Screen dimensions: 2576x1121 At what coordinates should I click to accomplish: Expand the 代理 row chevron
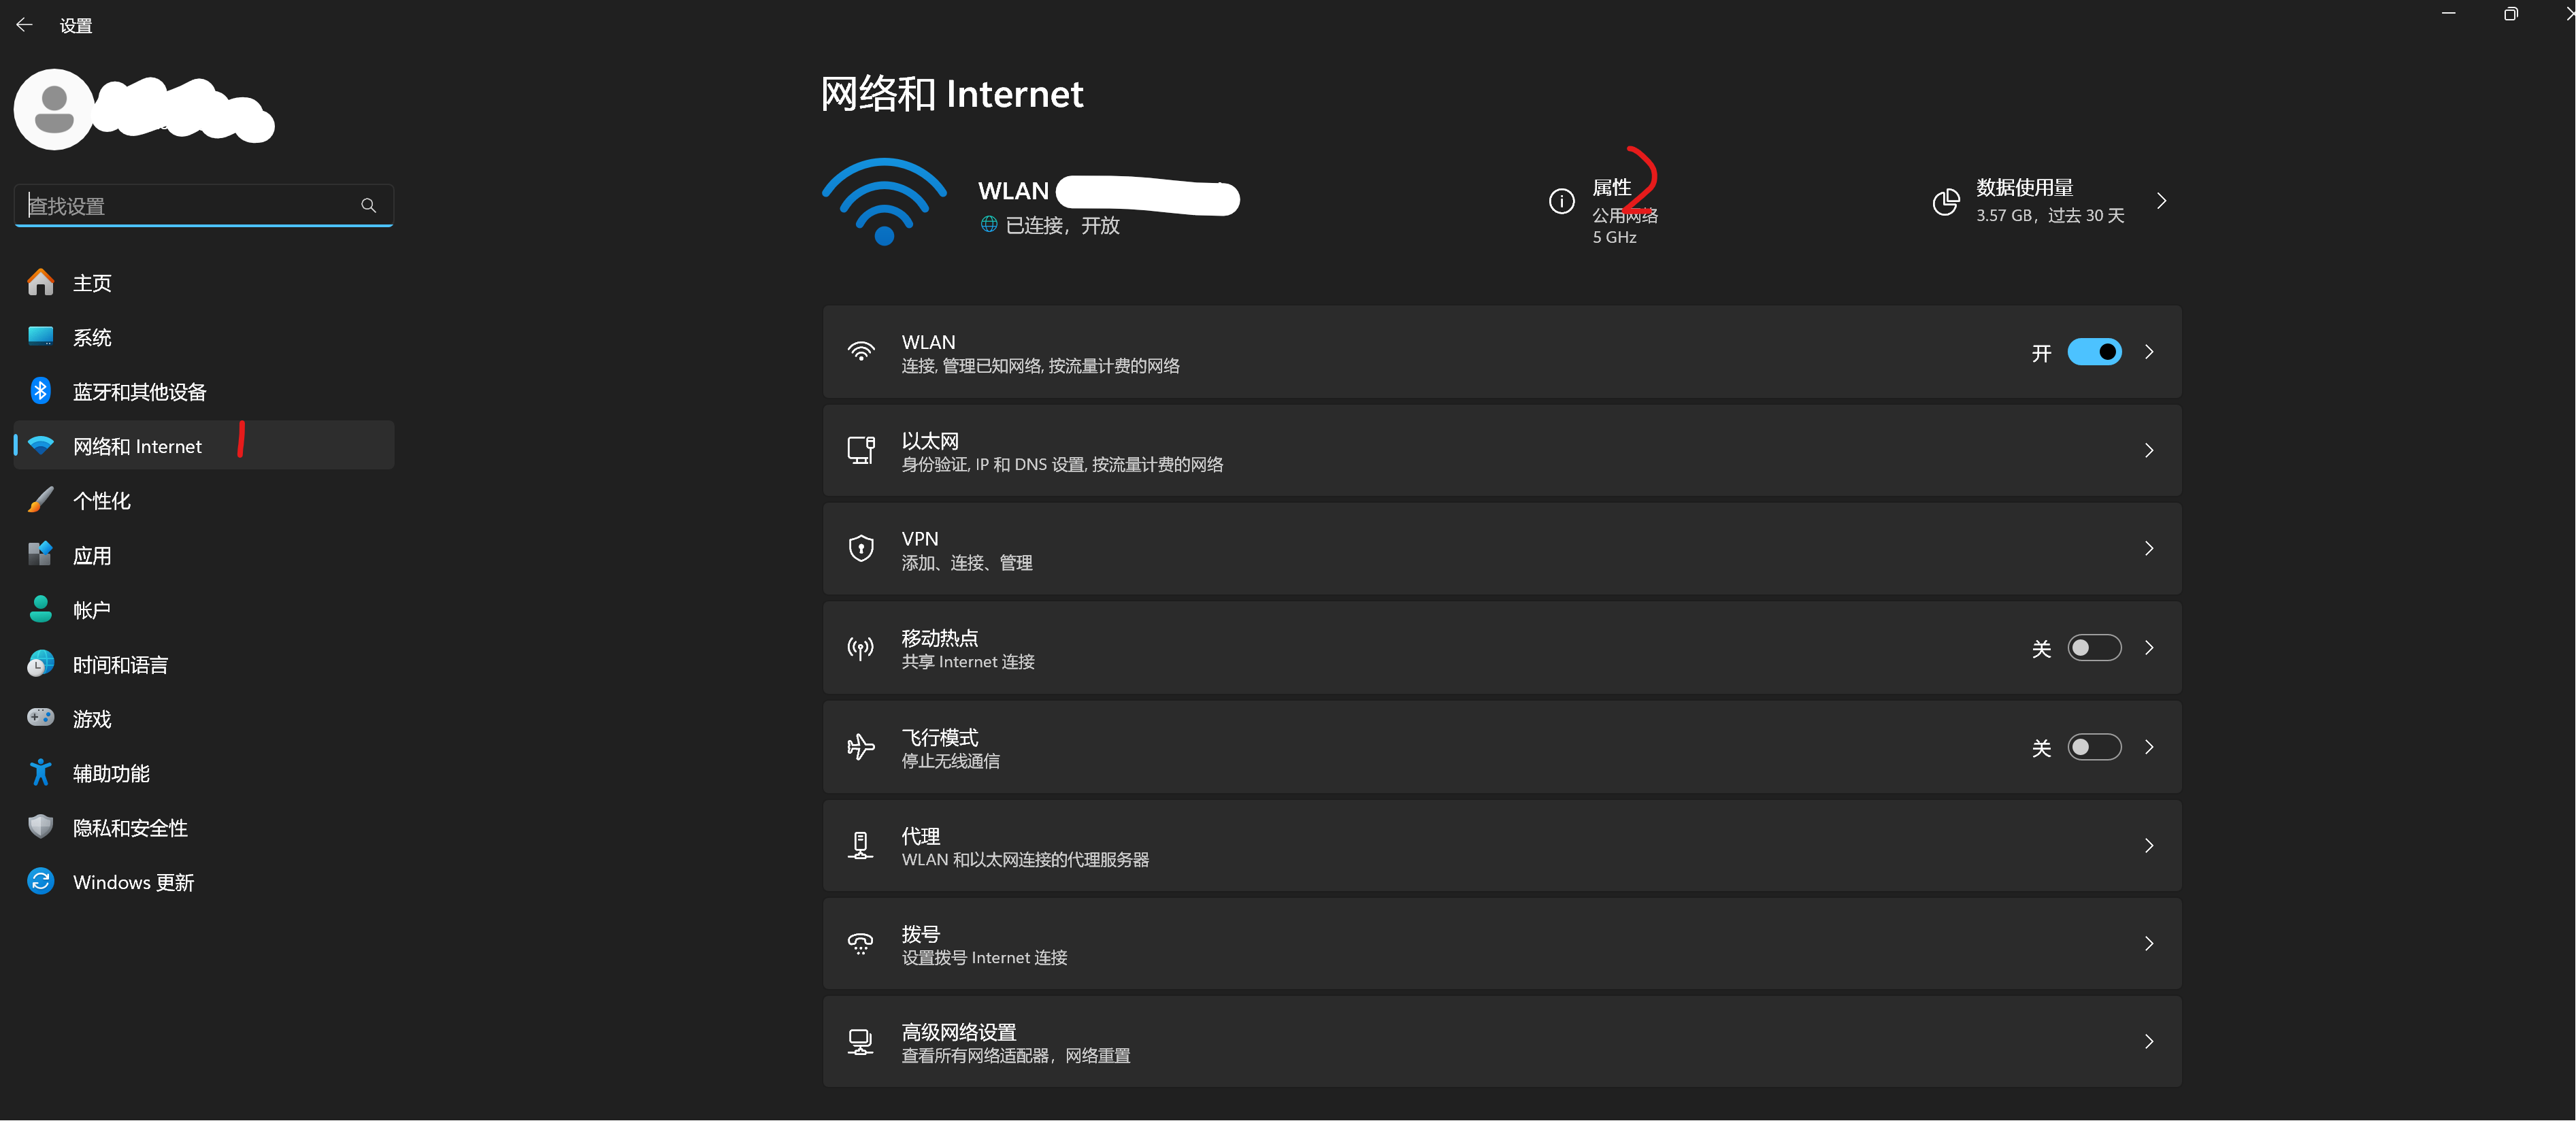click(2149, 846)
